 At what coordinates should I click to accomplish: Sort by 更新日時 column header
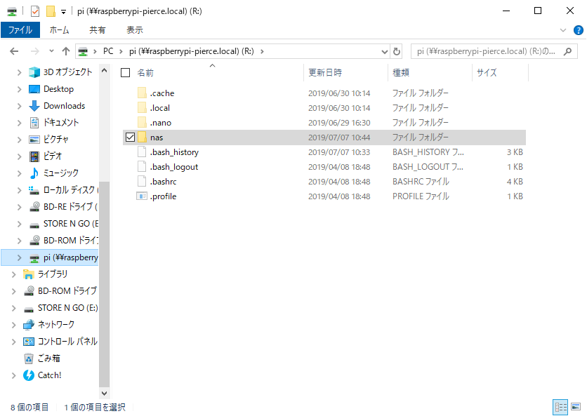click(x=325, y=72)
